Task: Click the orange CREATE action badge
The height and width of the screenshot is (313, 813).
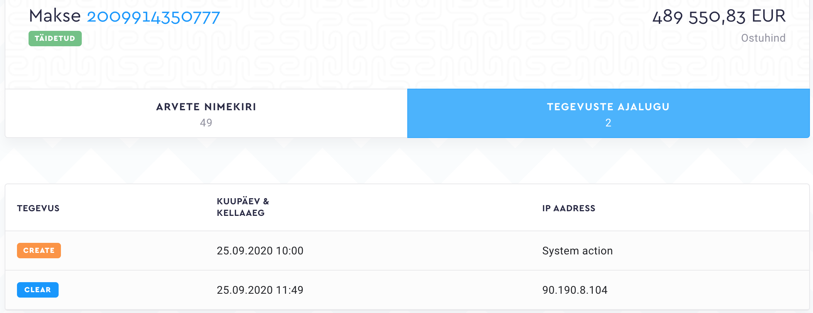Action: 39,251
